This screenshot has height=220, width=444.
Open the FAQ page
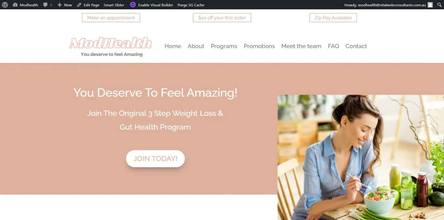[333, 46]
